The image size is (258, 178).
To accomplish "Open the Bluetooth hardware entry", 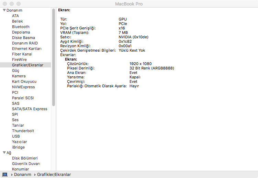I will (21, 27).
